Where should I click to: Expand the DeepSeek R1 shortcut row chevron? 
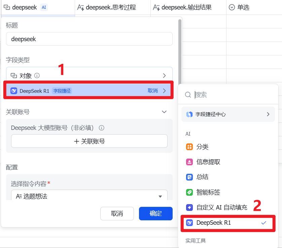pyautogui.click(x=164, y=91)
